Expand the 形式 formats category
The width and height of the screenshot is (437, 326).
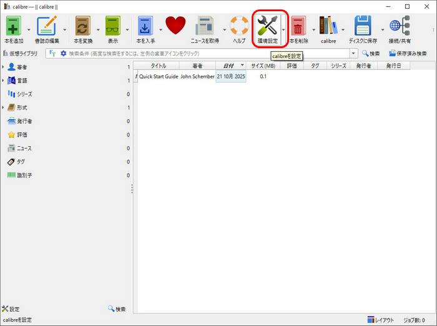(x=3, y=107)
